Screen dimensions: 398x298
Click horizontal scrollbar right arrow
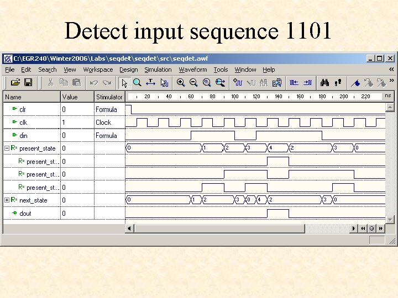pyautogui.click(x=353, y=228)
